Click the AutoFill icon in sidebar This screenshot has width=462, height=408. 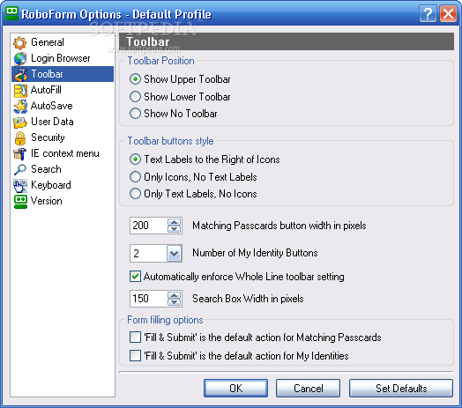[19, 91]
